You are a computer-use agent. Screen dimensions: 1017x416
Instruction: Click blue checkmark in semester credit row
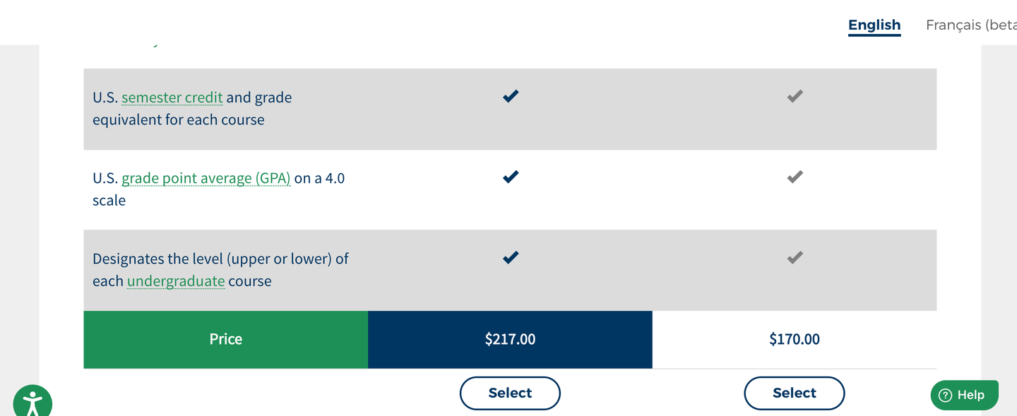click(511, 96)
